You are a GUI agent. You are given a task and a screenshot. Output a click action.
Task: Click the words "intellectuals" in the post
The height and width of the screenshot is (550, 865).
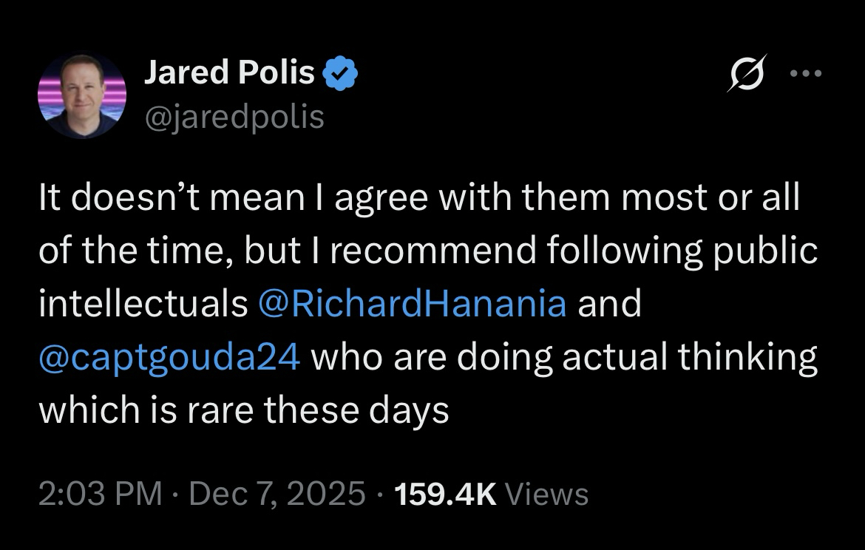[x=143, y=305]
